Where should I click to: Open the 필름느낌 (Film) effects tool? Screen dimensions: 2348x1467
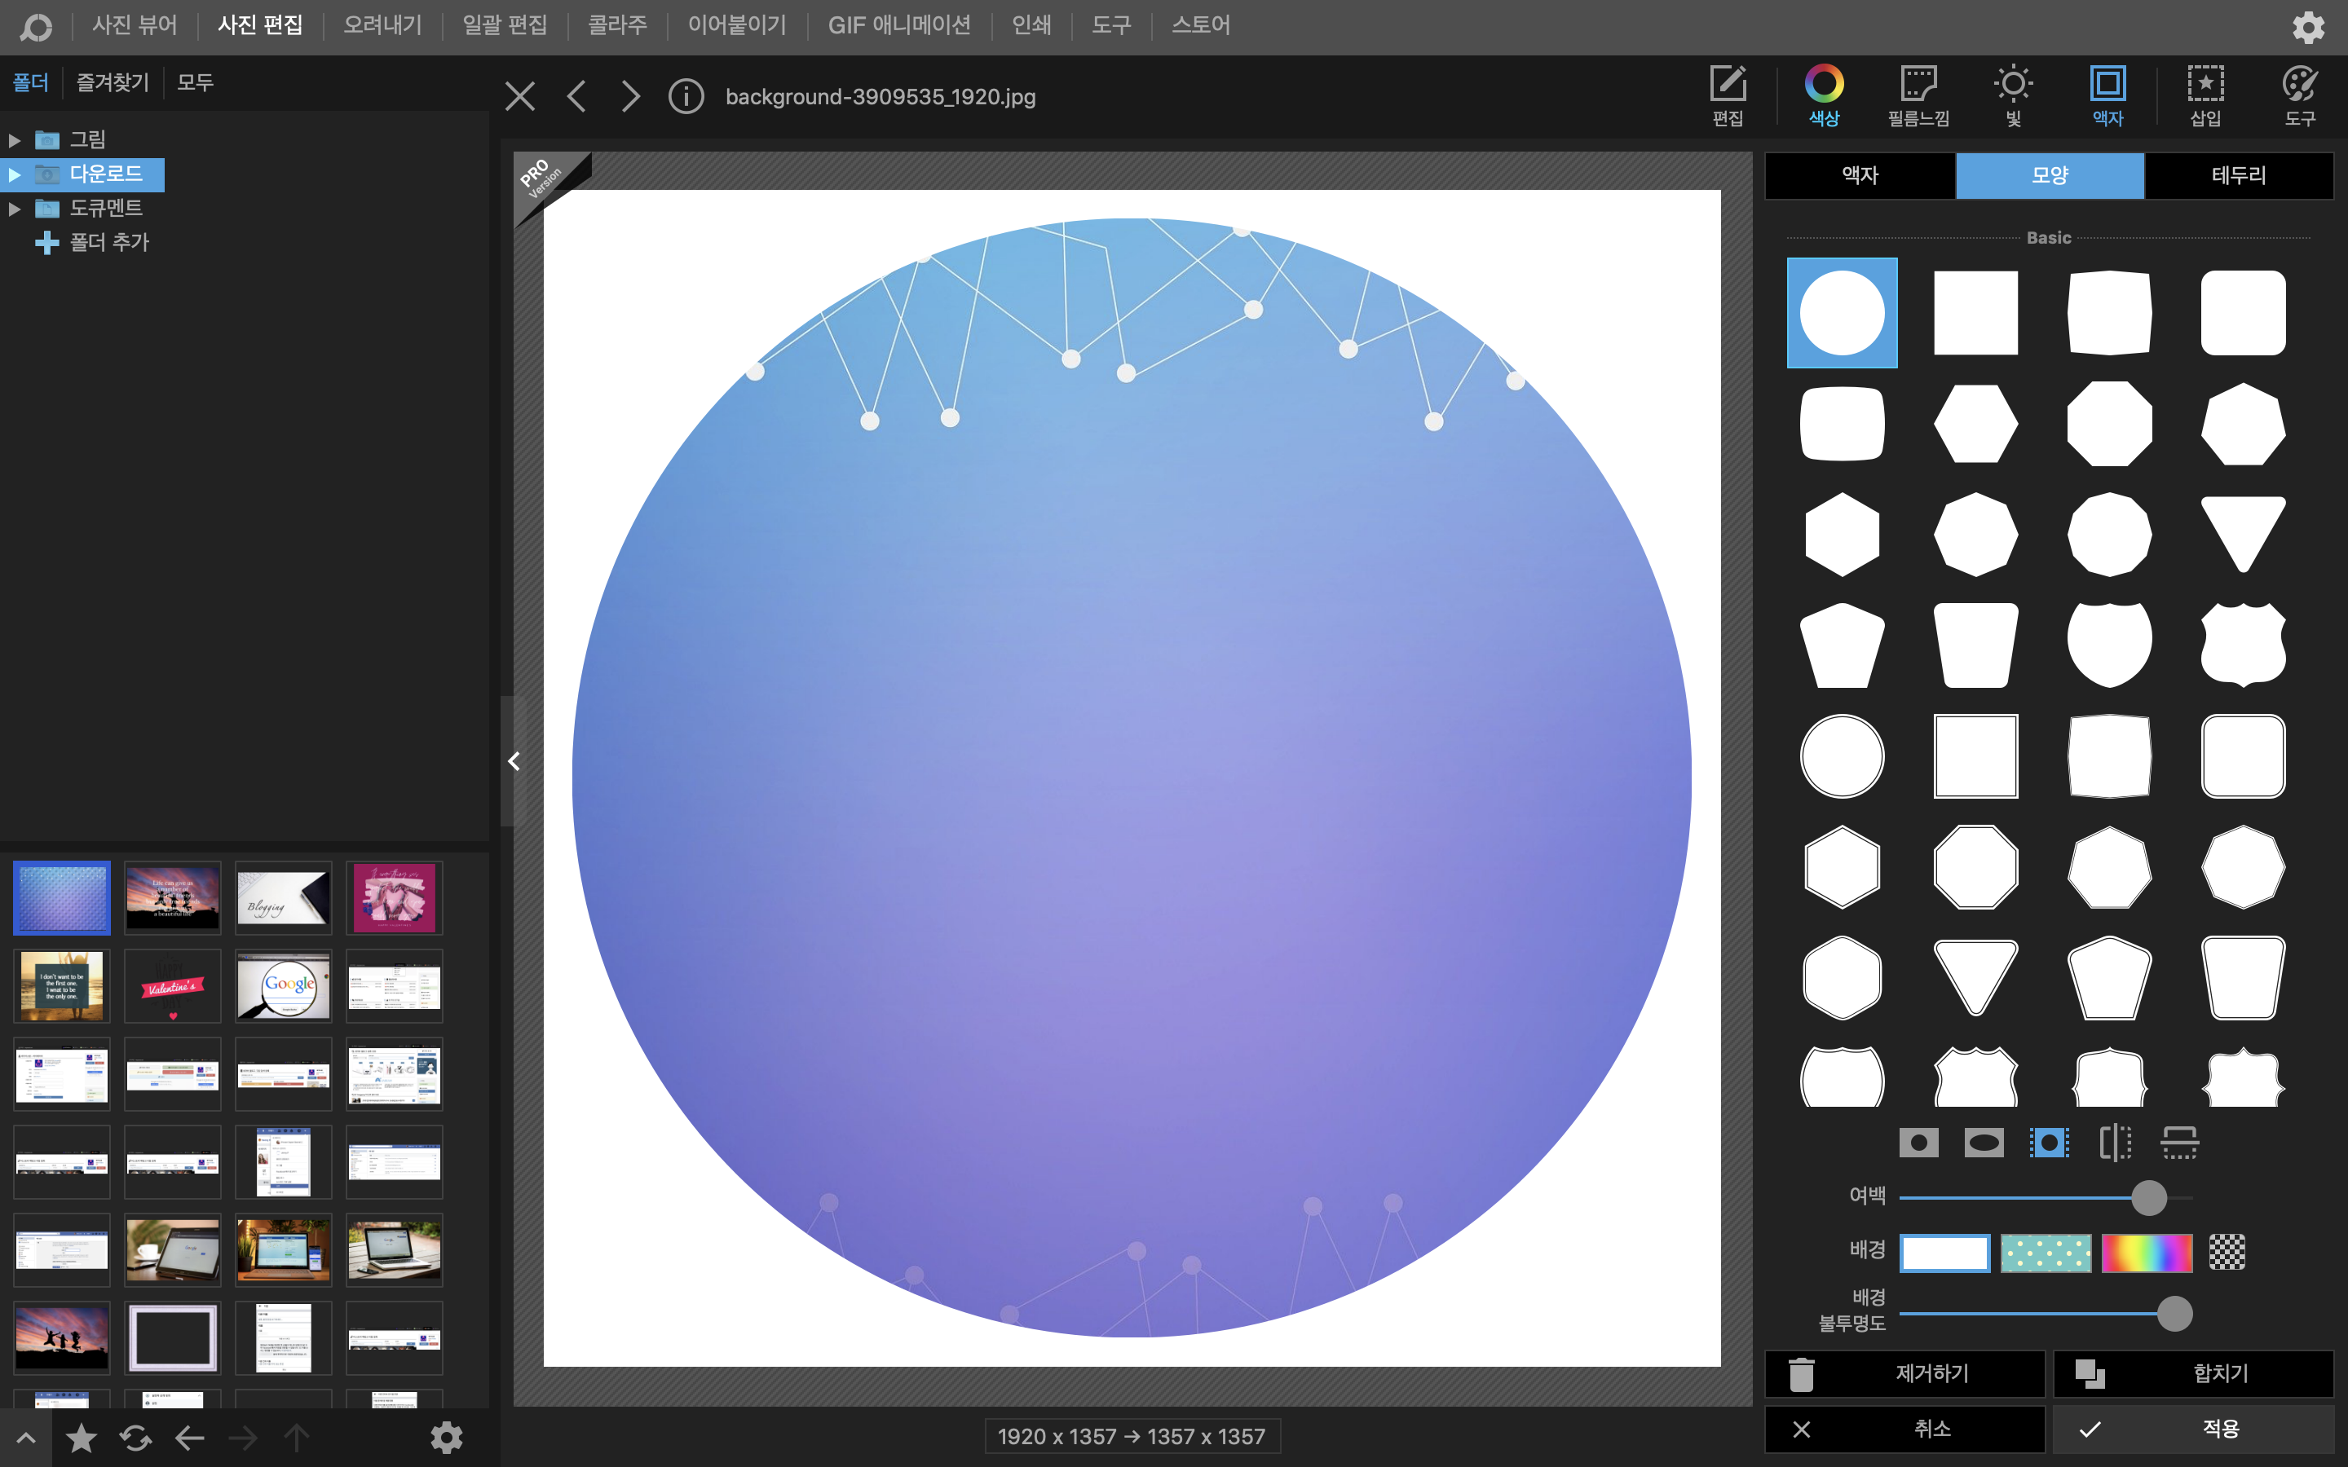pos(1918,94)
